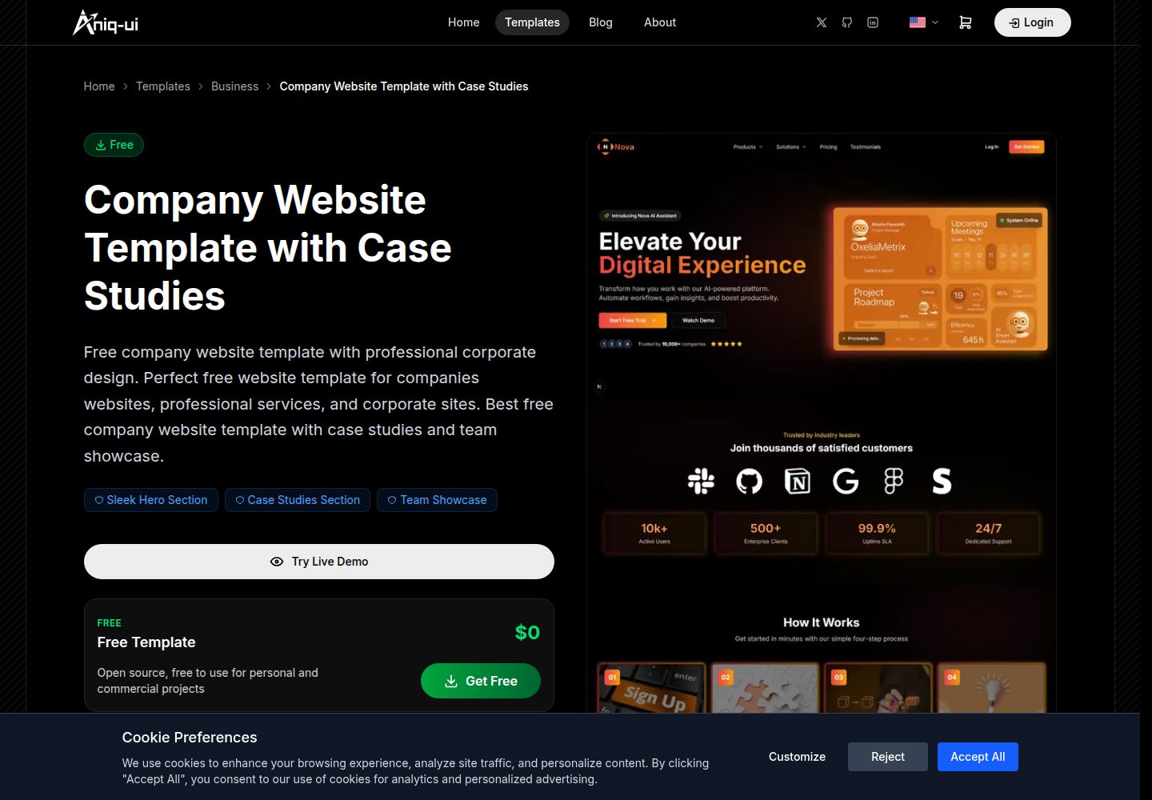Click the $0 price text
This screenshot has height=800, width=1152.
(x=527, y=632)
